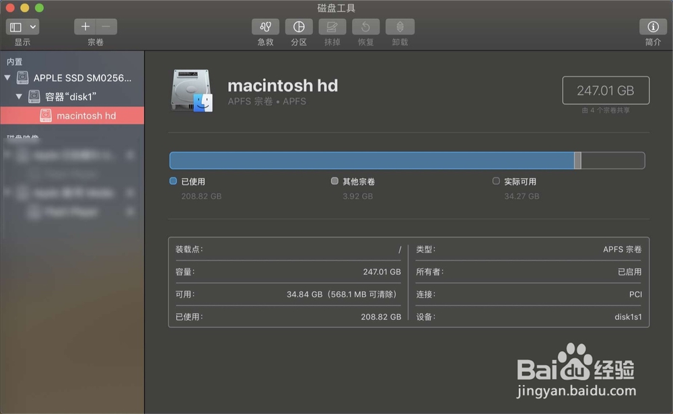Open the 分区 (Partition) tool
The width and height of the screenshot is (673, 414).
coord(298,27)
